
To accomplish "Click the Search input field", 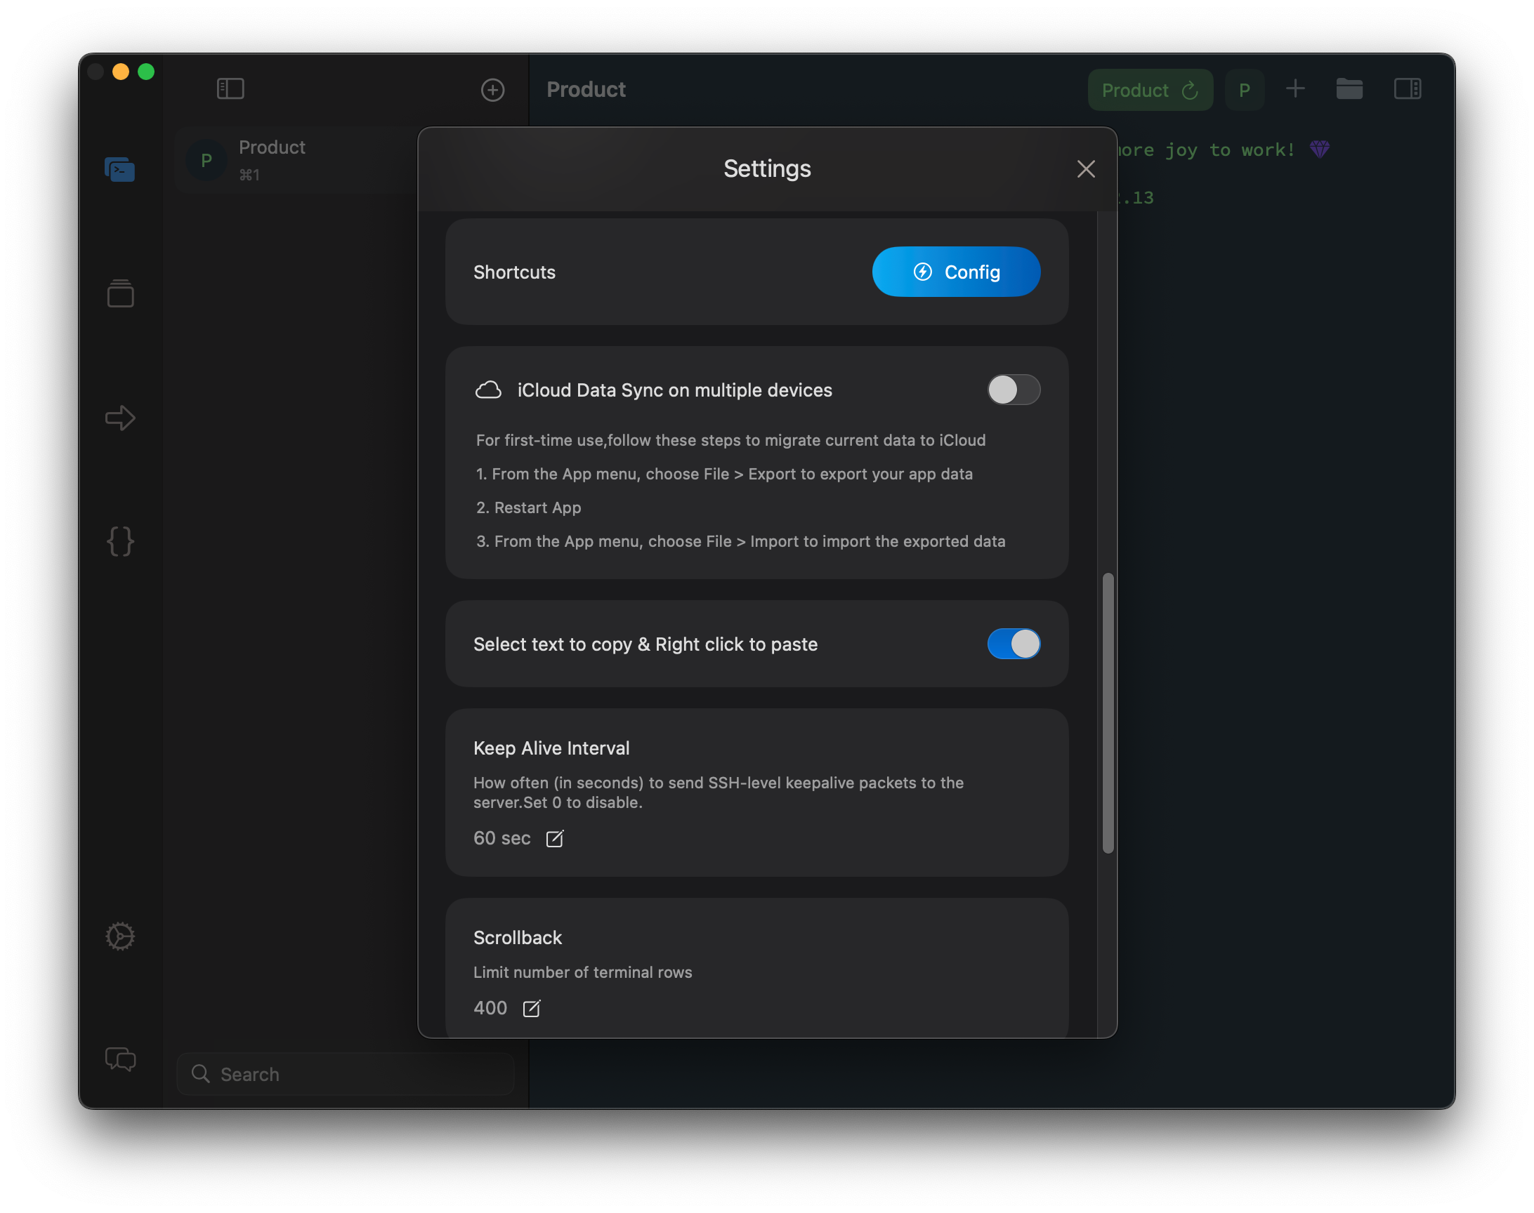I will [x=346, y=1074].
